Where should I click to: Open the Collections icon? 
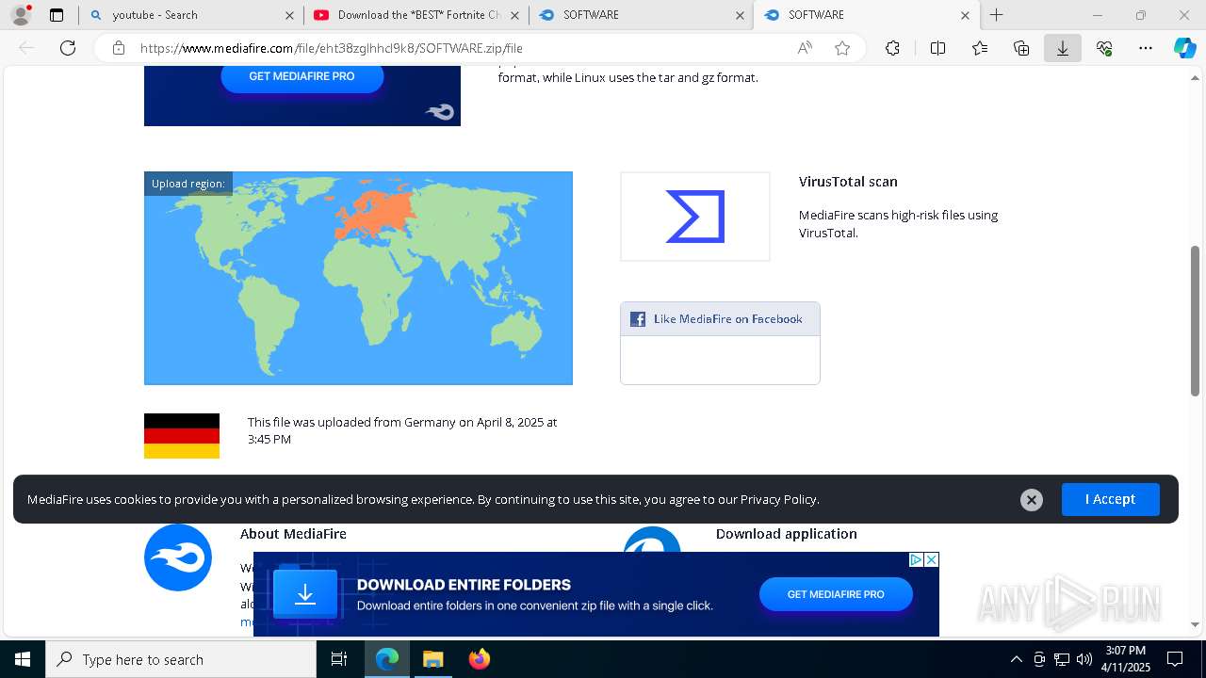pyautogui.click(x=1021, y=48)
